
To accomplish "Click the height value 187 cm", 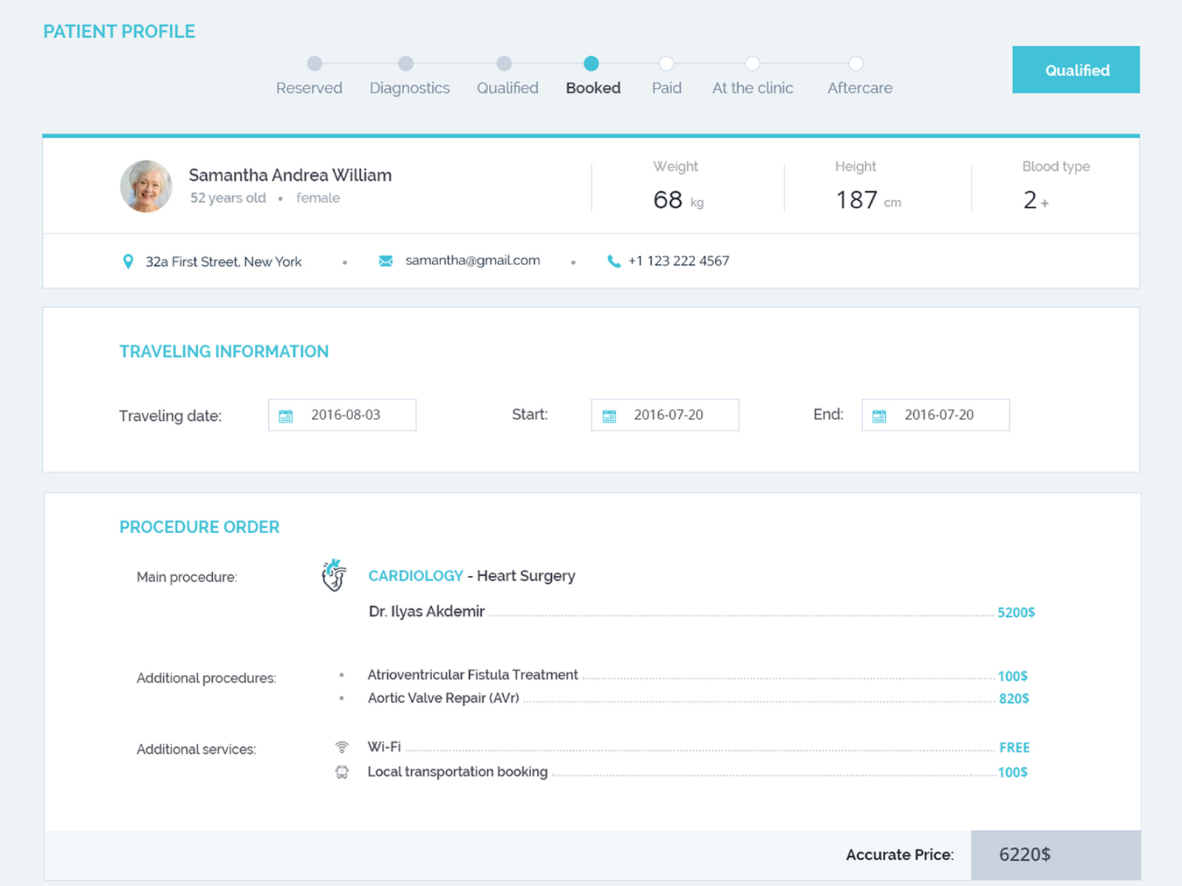I will pos(868,200).
